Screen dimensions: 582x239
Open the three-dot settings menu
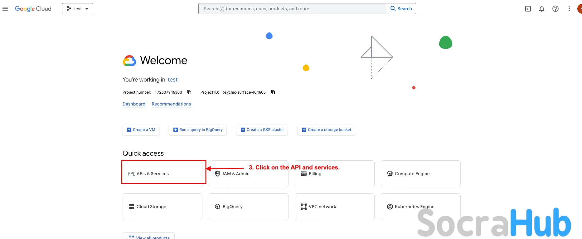pyautogui.click(x=569, y=9)
